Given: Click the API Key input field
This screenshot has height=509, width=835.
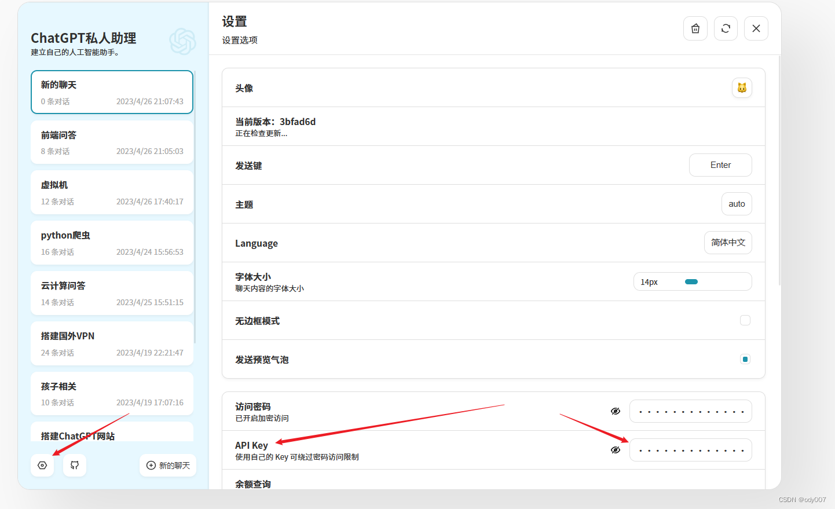Looking at the screenshot, I should tap(691, 450).
